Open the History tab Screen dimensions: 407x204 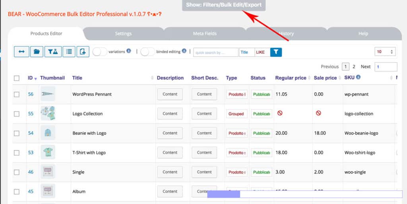[286, 33]
